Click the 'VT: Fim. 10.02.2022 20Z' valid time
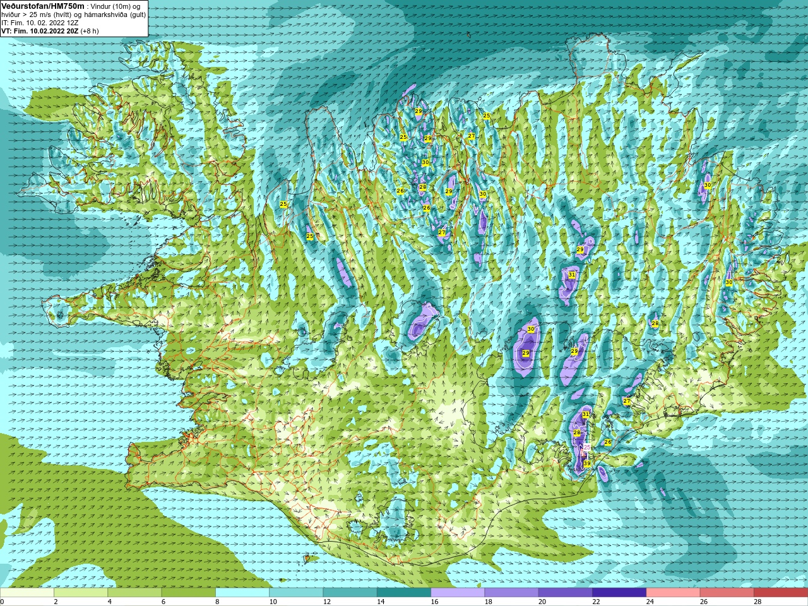The width and height of the screenshot is (808, 606). click(40, 31)
